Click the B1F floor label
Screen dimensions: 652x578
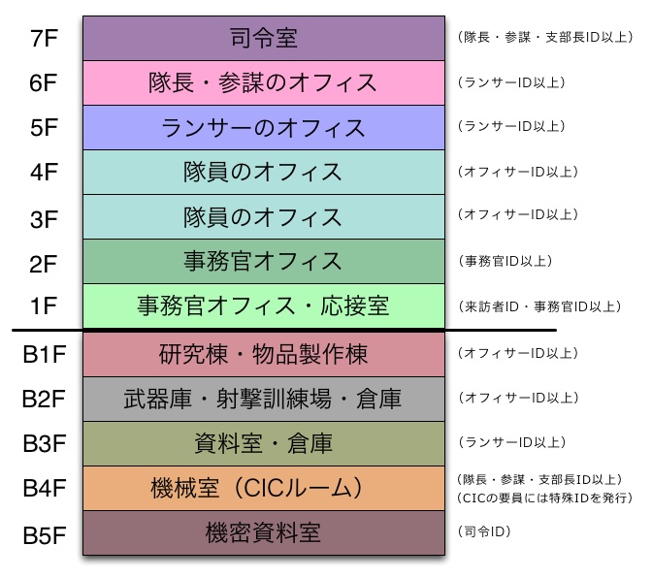click(44, 354)
